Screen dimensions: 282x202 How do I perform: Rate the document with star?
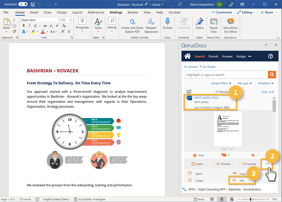tap(198, 155)
